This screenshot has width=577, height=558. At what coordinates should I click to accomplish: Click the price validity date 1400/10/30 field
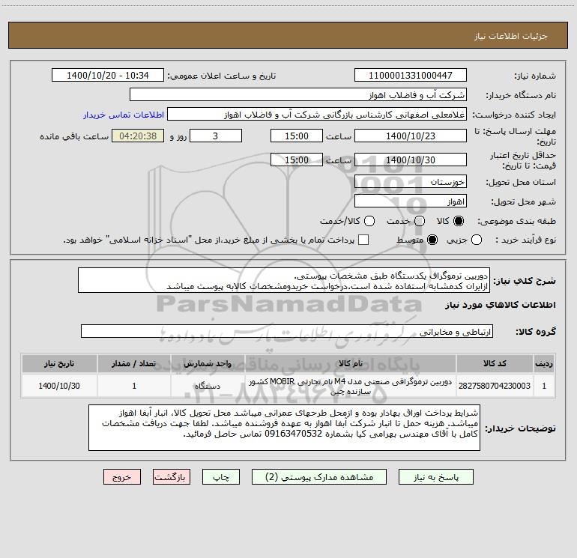click(x=411, y=160)
